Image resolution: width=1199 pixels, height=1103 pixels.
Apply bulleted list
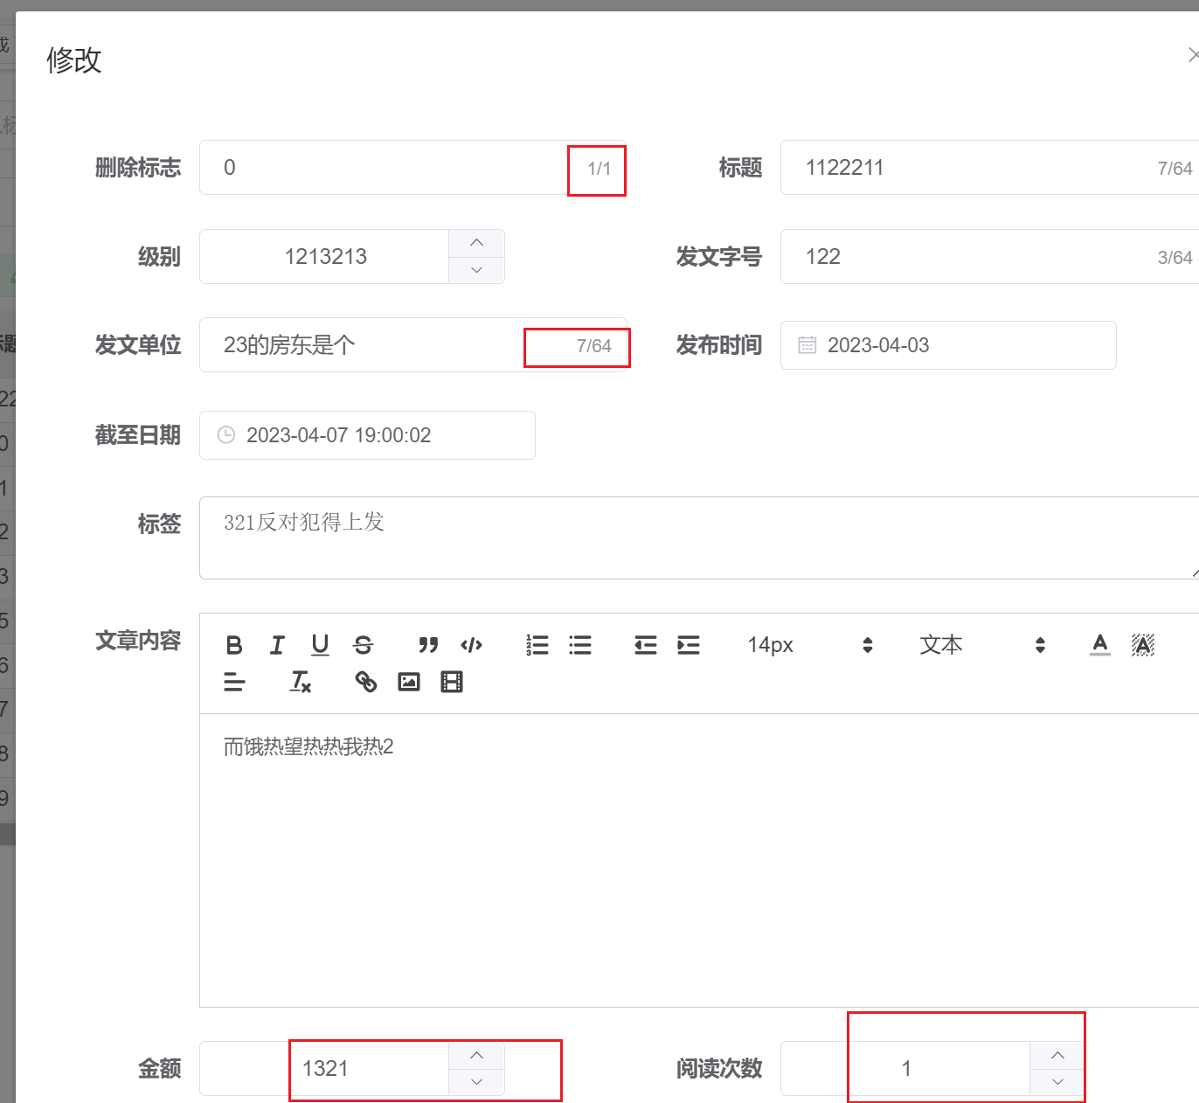[579, 645]
